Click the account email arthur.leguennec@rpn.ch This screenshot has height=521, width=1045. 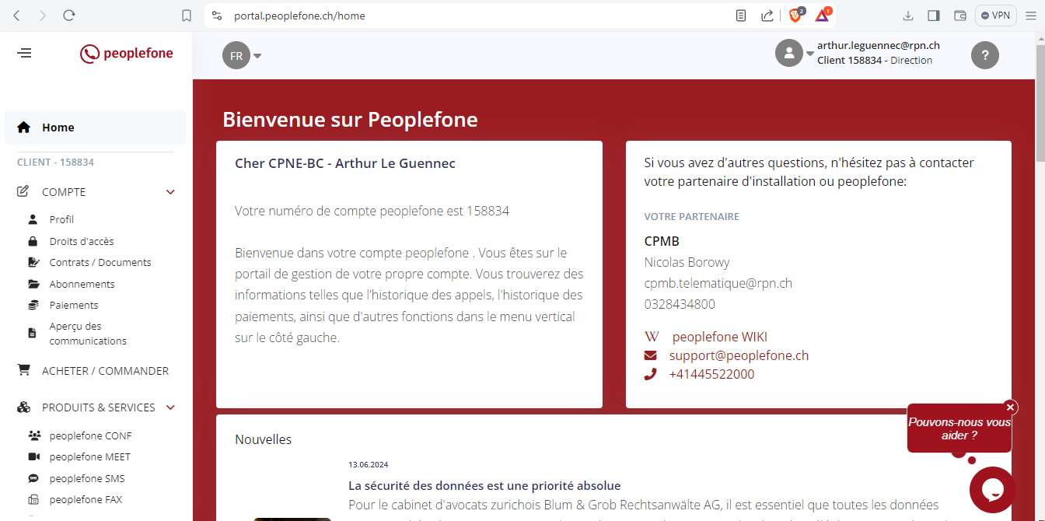[879, 46]
